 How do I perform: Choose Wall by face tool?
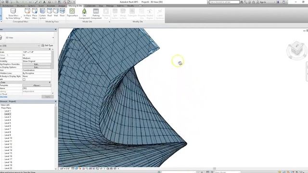point(56,12)
